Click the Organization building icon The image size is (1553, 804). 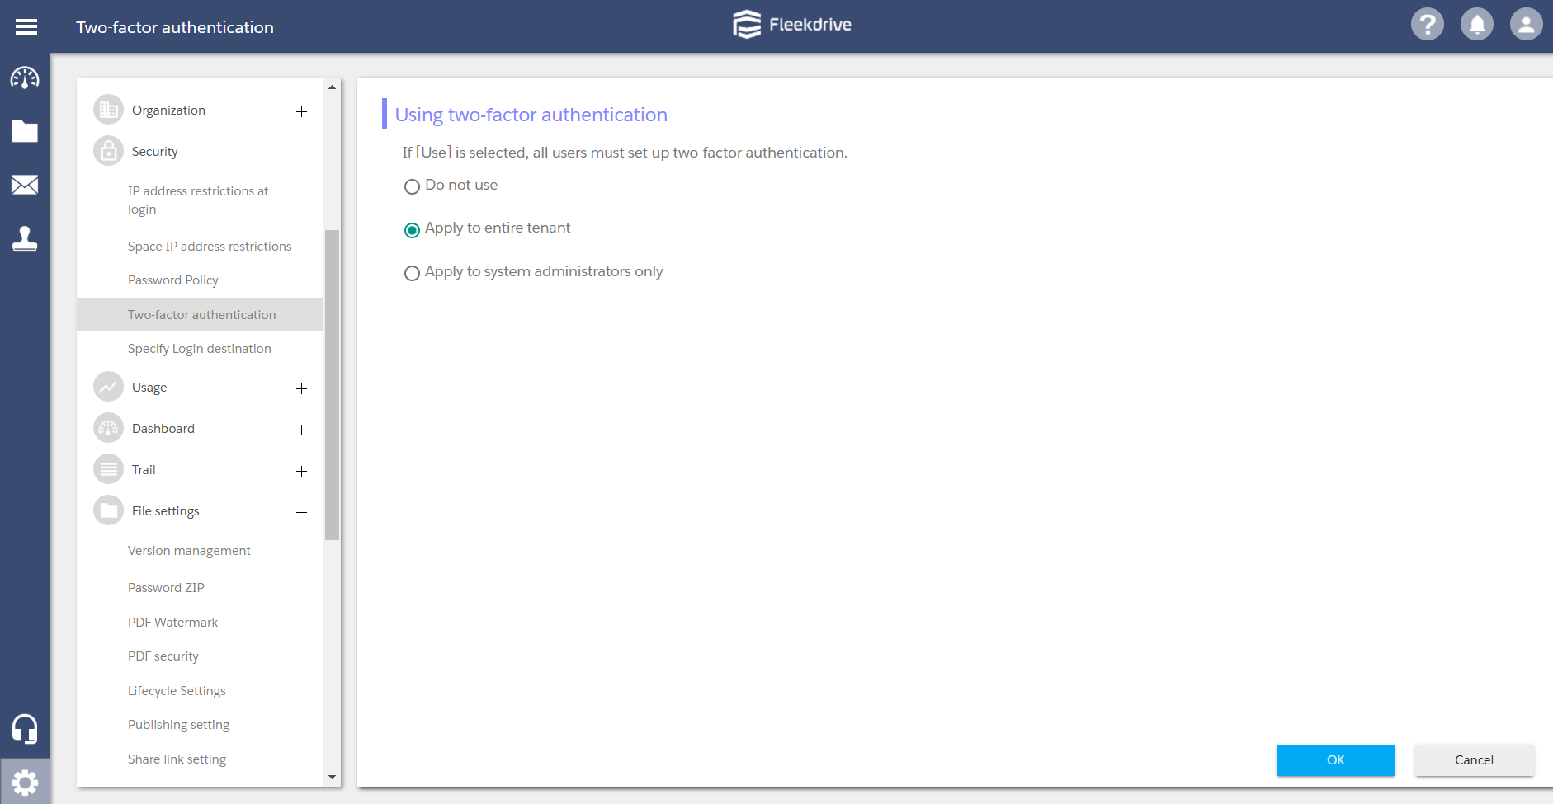109,110
